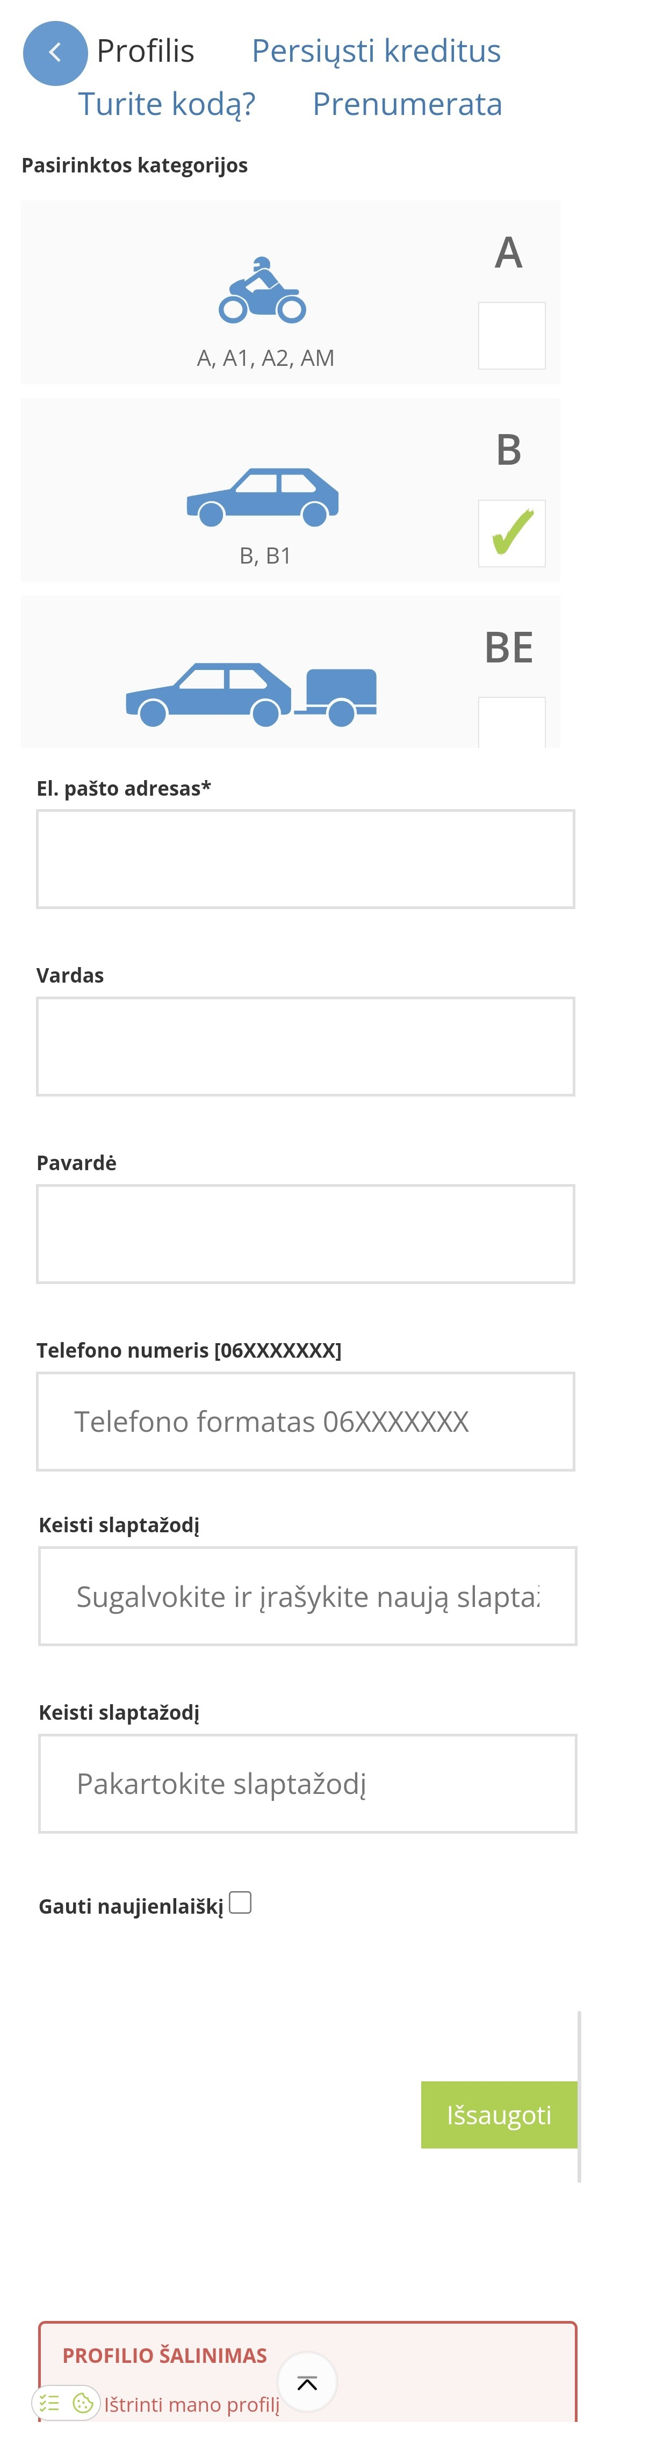Open cookie settings icon
Image resolution: width=649 pixels, height=2437 pixels.
tap(83, 2402)
